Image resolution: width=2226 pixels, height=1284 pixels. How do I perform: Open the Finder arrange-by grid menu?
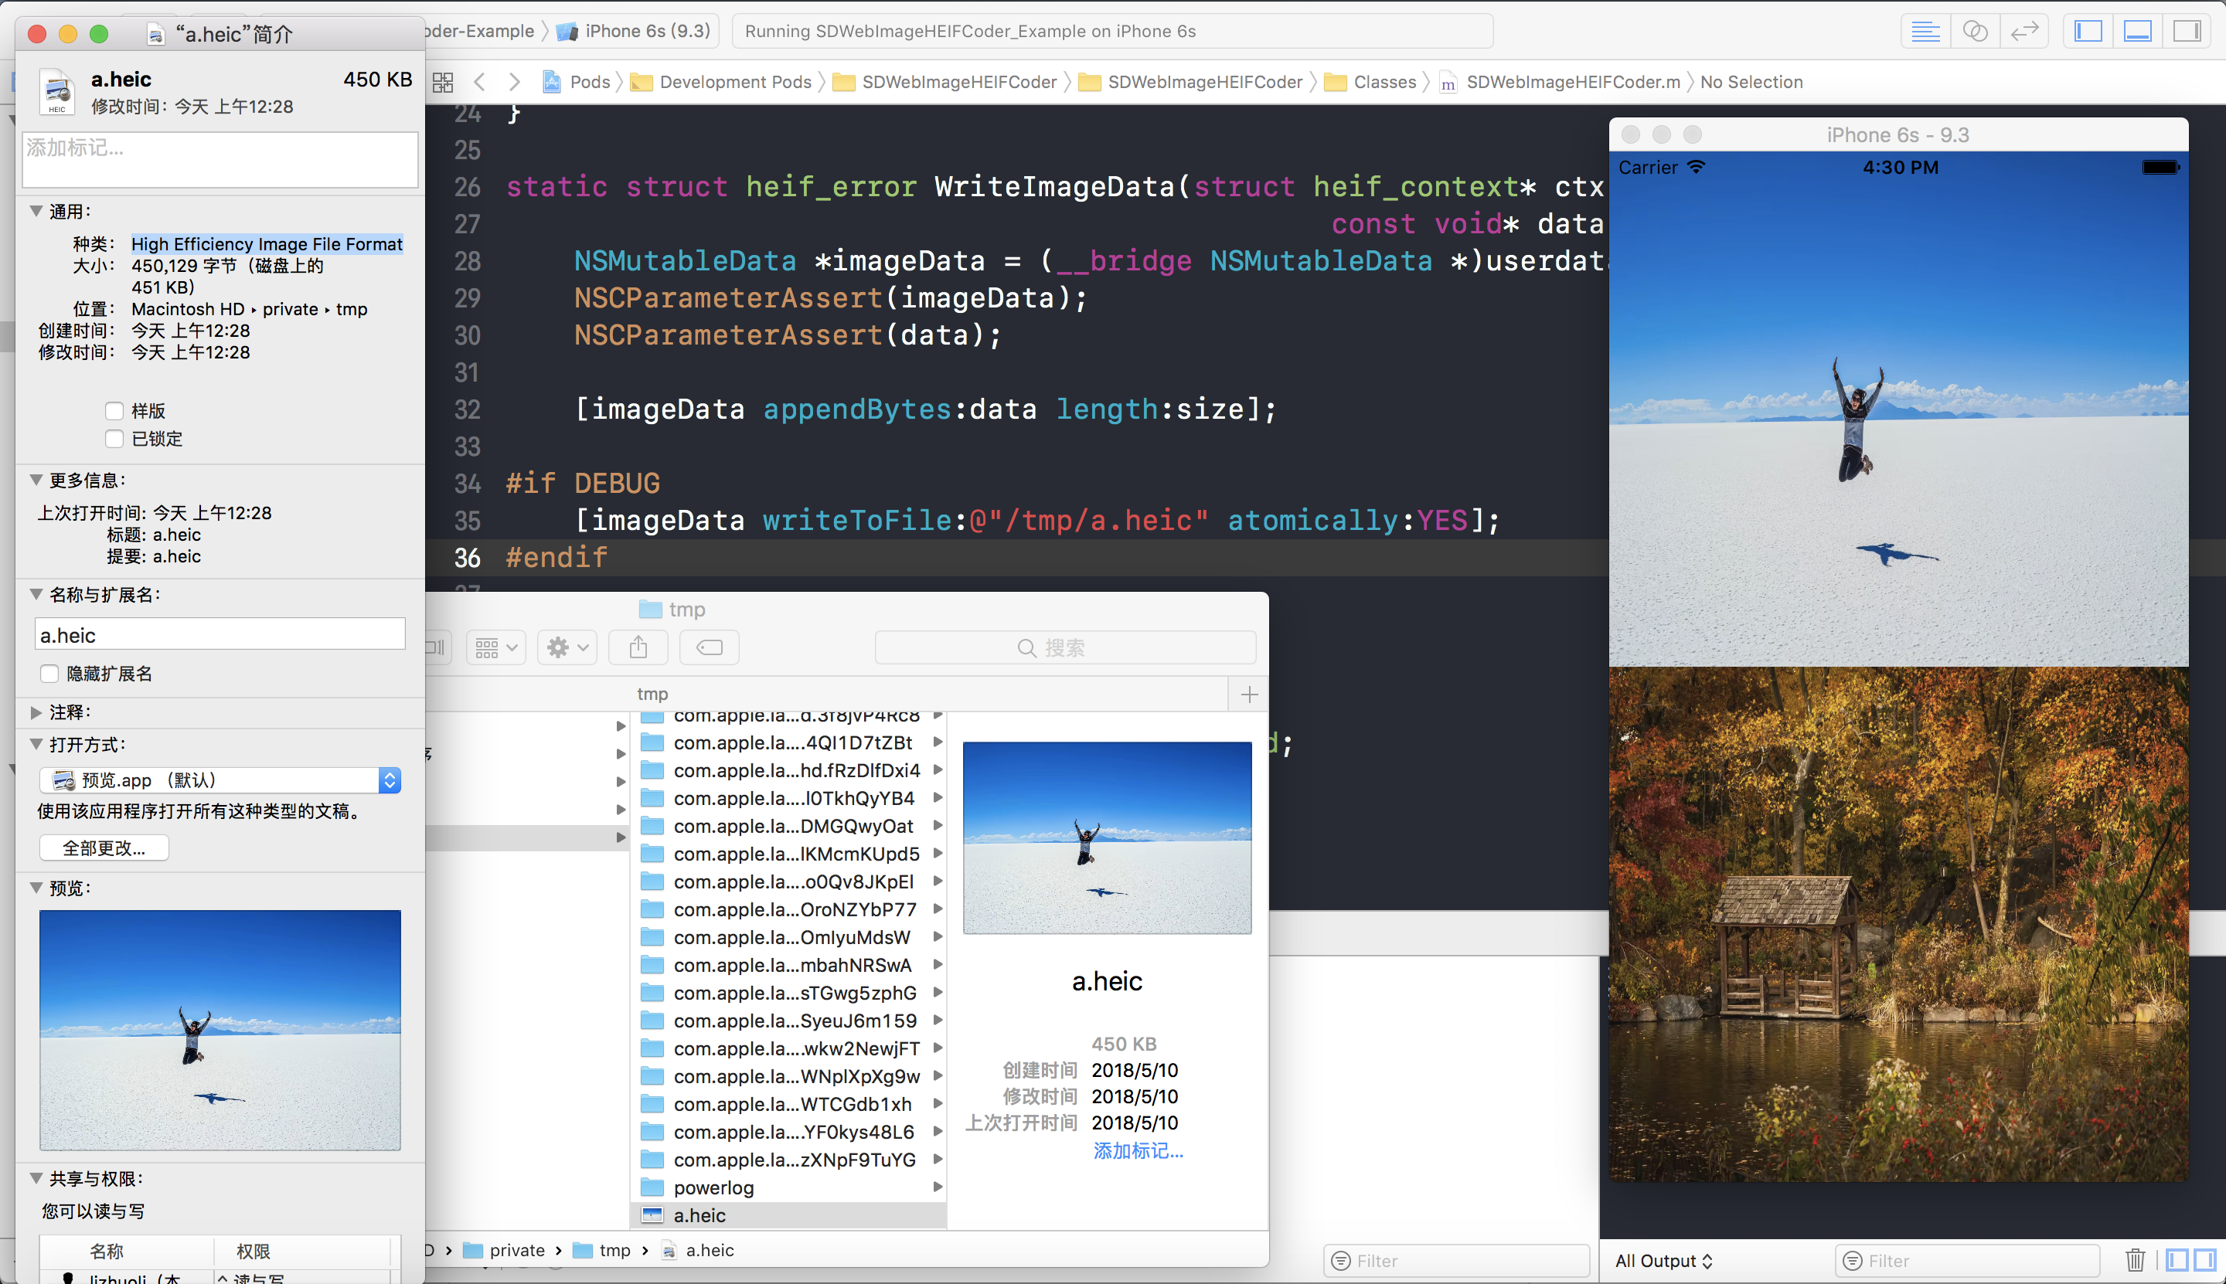(x=497, y=648)
